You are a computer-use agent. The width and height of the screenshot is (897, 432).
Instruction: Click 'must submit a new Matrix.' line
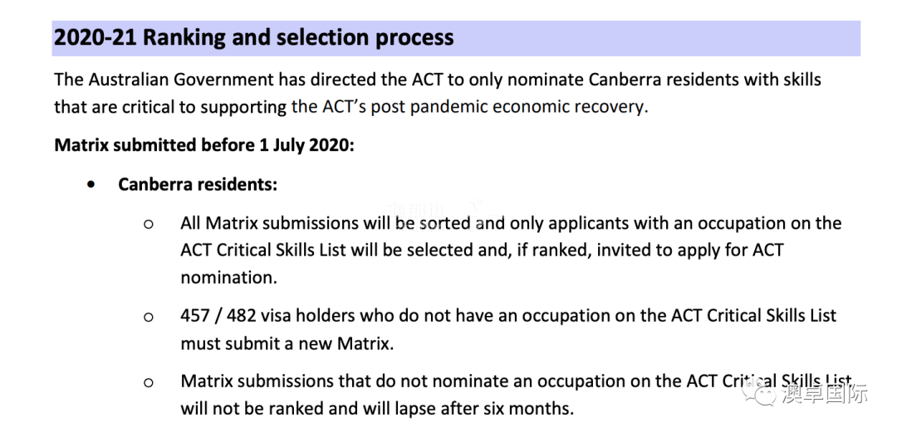287,344
